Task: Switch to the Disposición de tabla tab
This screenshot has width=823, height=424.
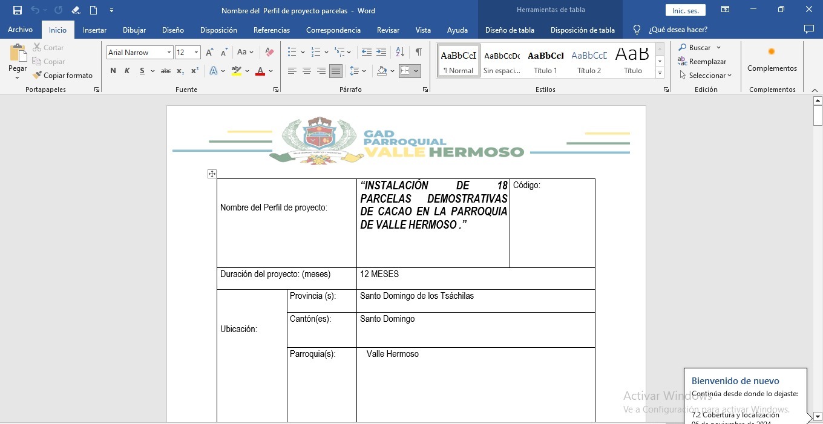Action: (582, 30)
